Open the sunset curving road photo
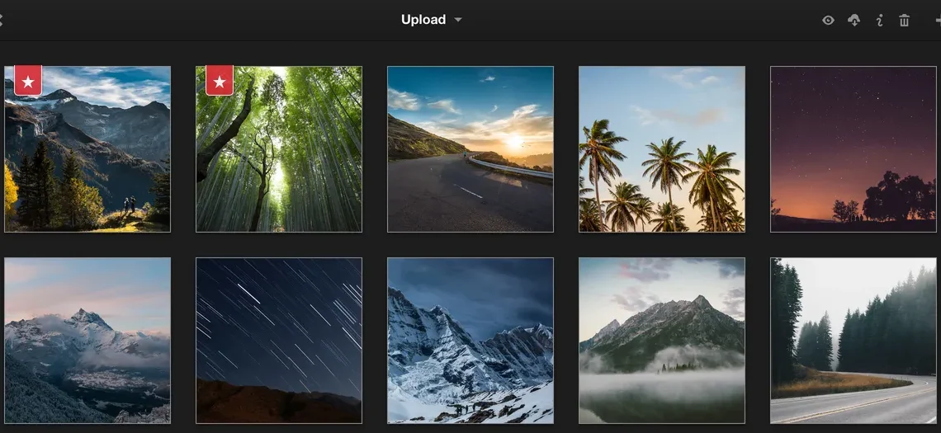941x433 pixels. (470, 149)
